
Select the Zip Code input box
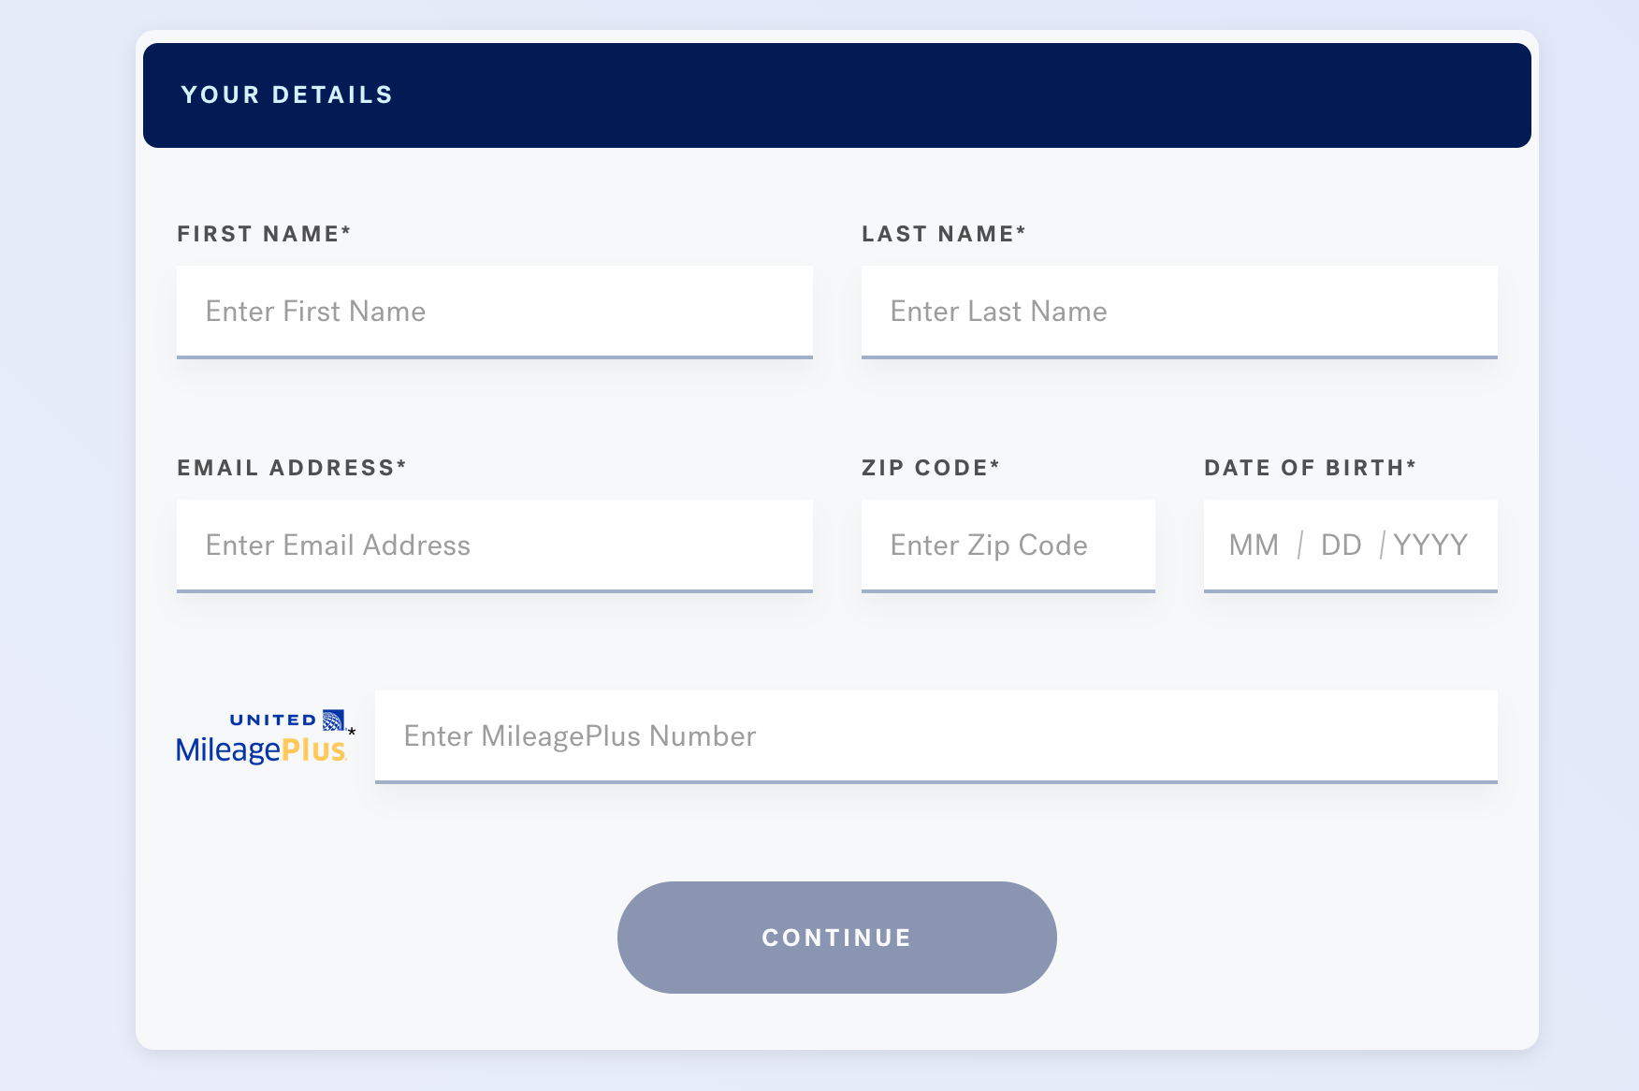[x=1008, y=545]
